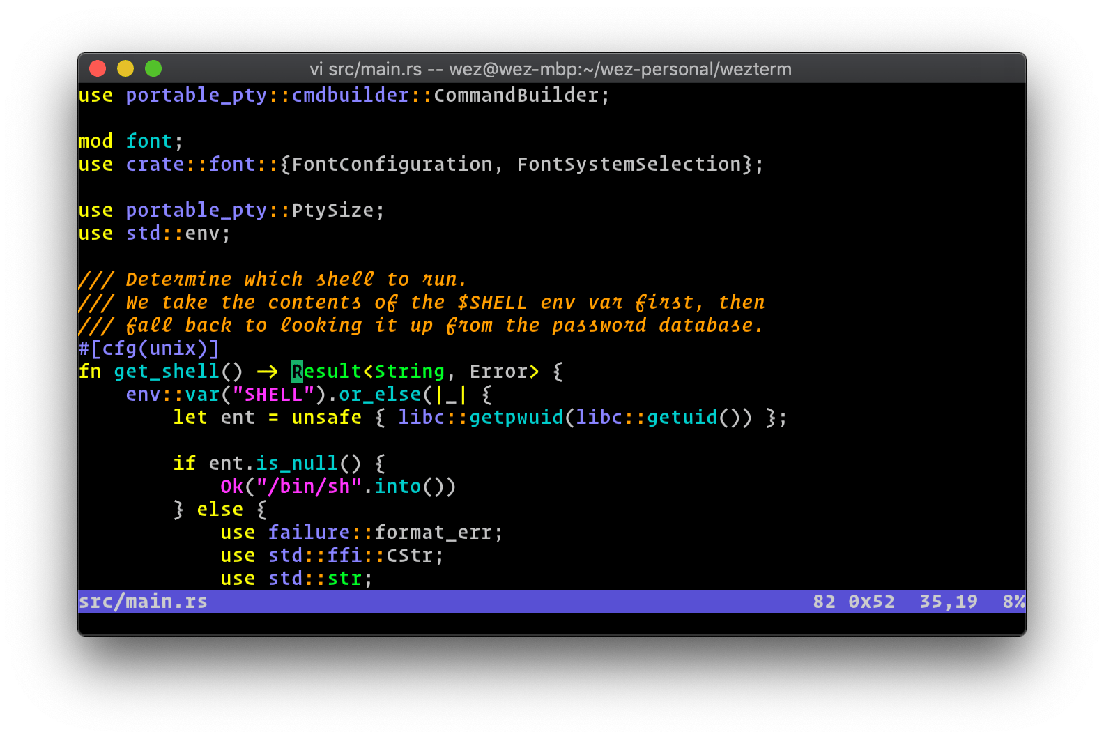The height and width of the screenshot is (739, 1104).
Task: Click the 'unsafe' keyword
Action: pyautogui.click(x=326, y=417)
